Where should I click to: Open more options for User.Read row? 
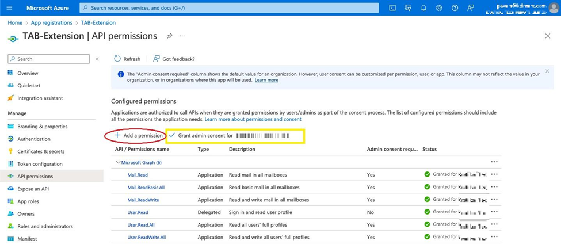tap(494, 212)
